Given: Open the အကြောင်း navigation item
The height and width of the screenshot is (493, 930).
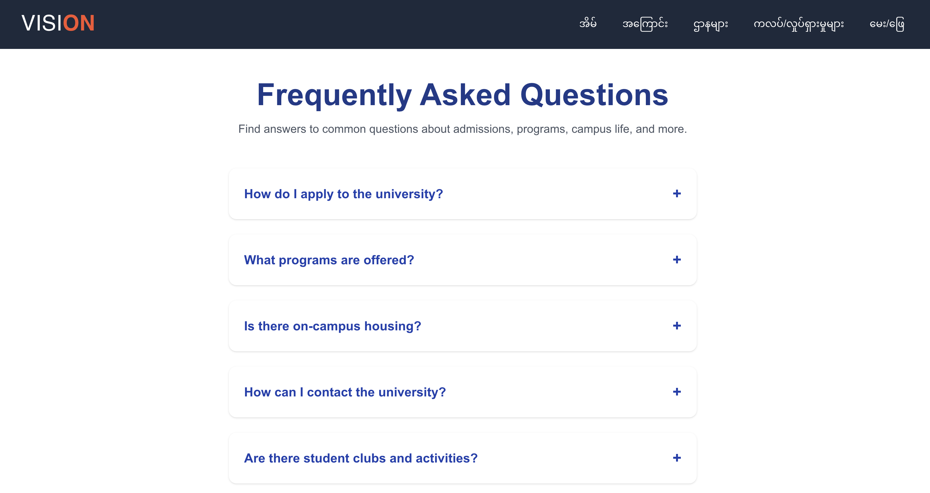Looking at the screenshot, I should coord(645,24).
